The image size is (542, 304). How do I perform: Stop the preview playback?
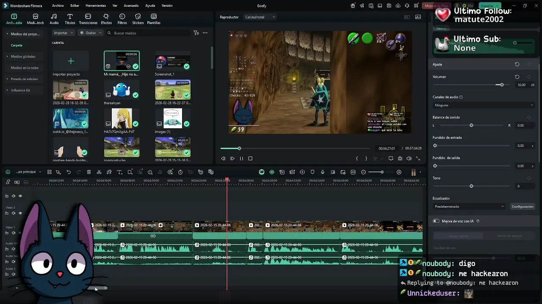250,158
